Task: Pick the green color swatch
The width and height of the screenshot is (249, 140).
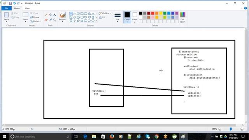Action: [x=165, y=13]
